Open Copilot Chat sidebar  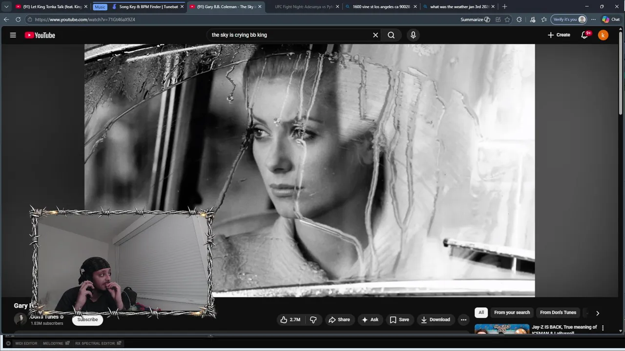(x=611, y=19)
